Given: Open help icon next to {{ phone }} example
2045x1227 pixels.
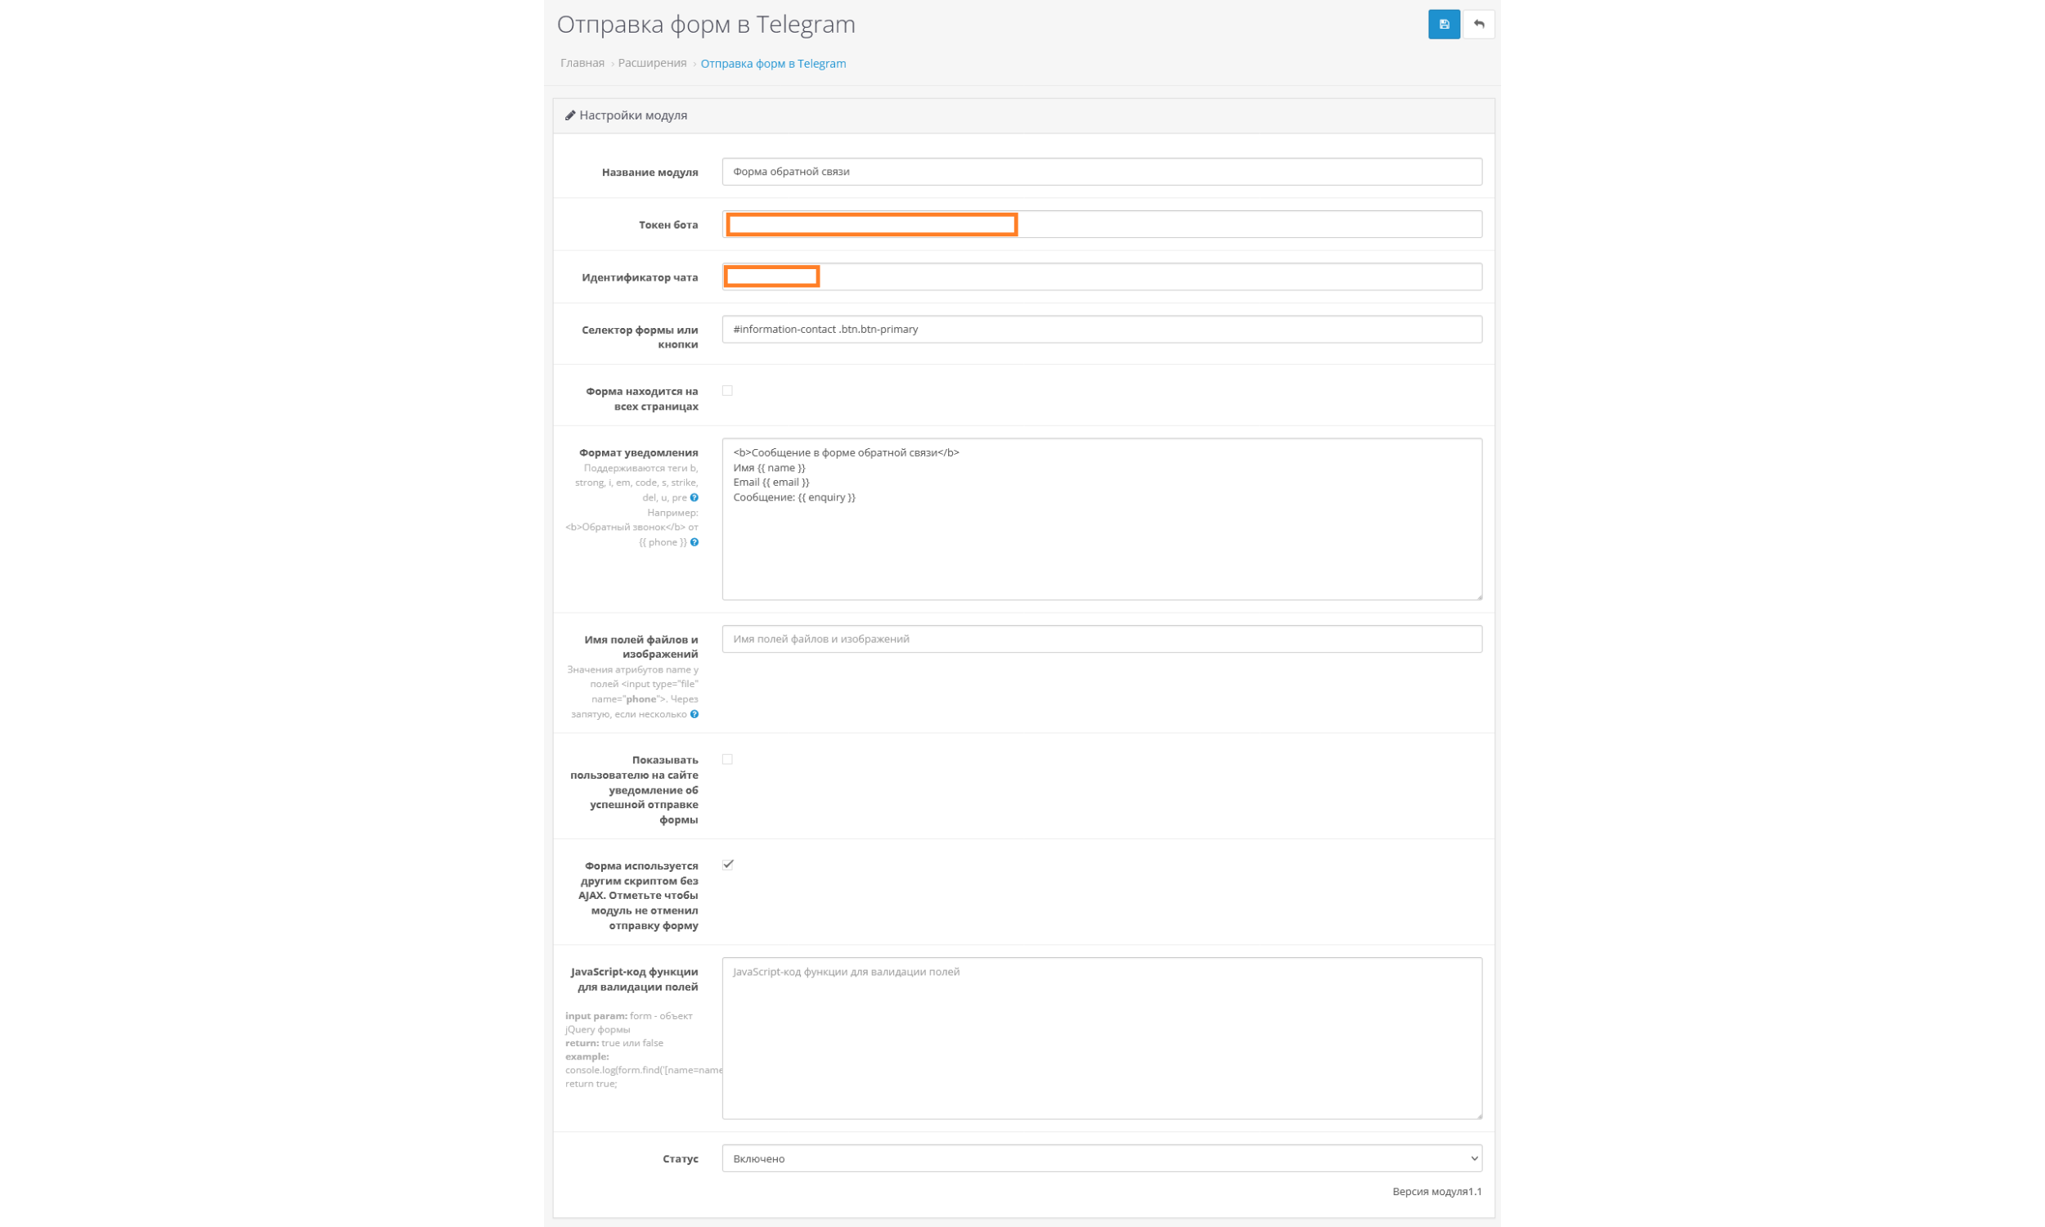Looking at the screenshot, I should coord(694,542).
